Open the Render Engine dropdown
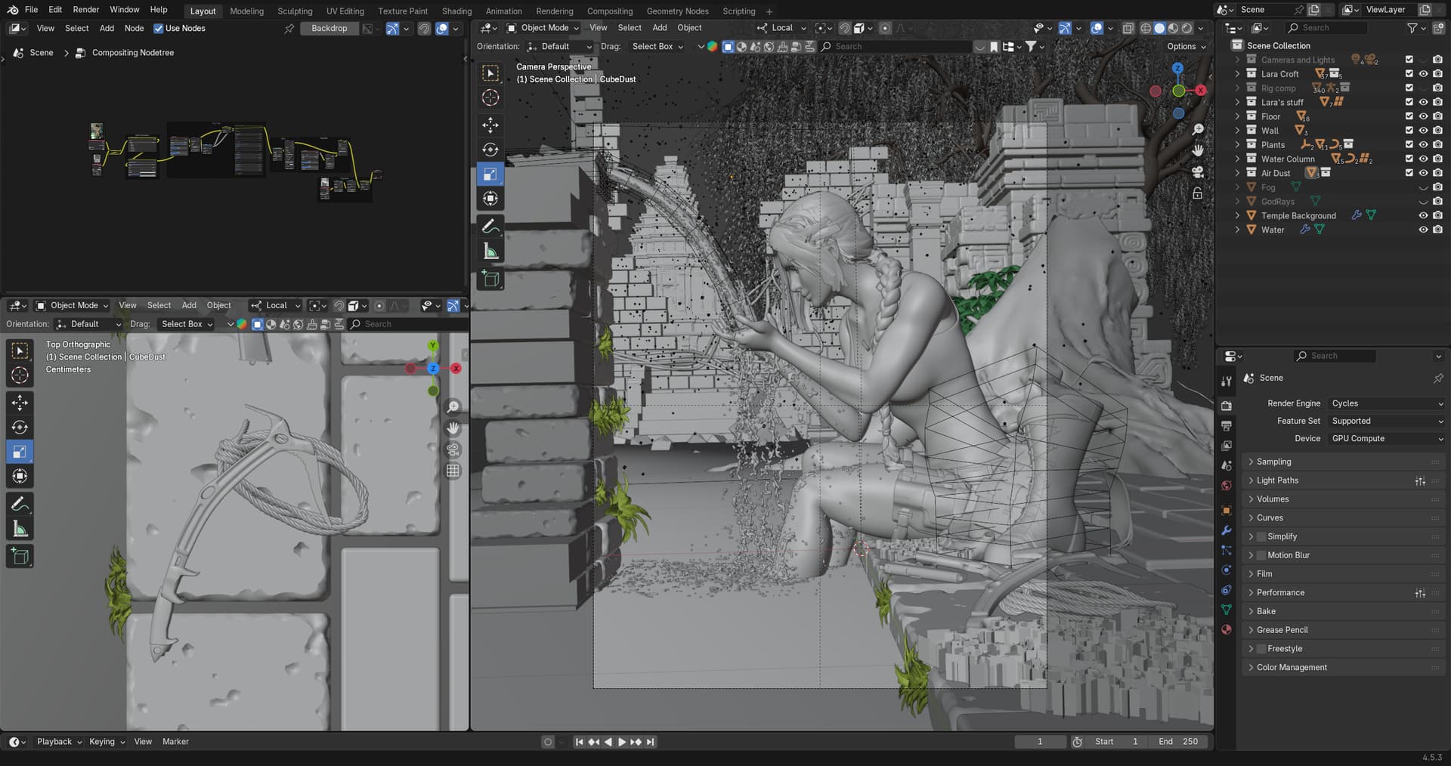 coord(1386,403)
